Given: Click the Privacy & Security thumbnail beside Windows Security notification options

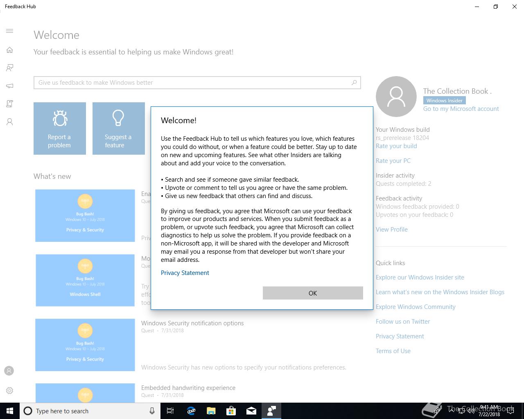Looking at the screenshot, I should 85,345.
